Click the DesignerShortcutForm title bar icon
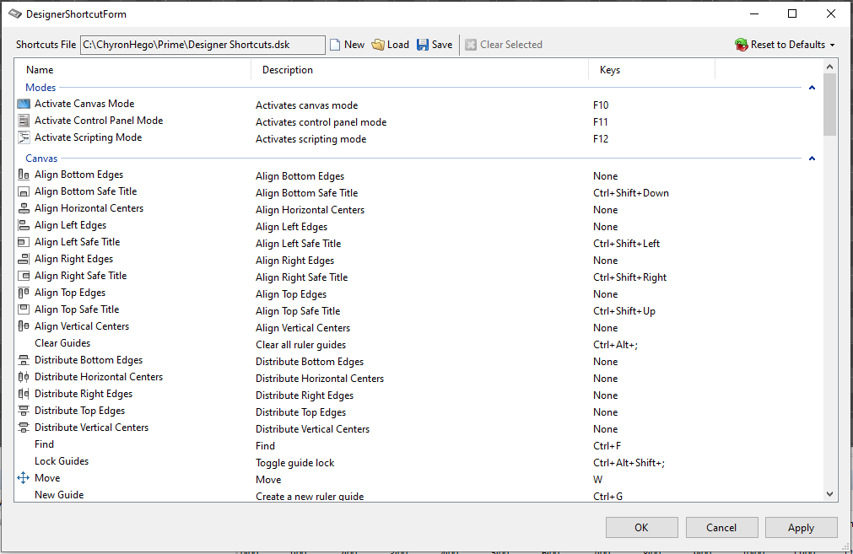The height and width of the screenshot is (554, 853). (14, 14)
